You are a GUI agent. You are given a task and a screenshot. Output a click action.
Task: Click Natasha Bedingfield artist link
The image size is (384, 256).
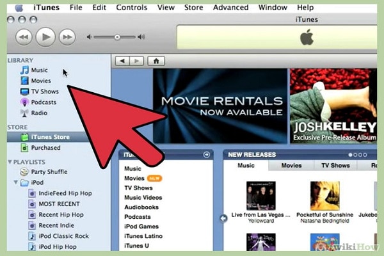point(324,221)
